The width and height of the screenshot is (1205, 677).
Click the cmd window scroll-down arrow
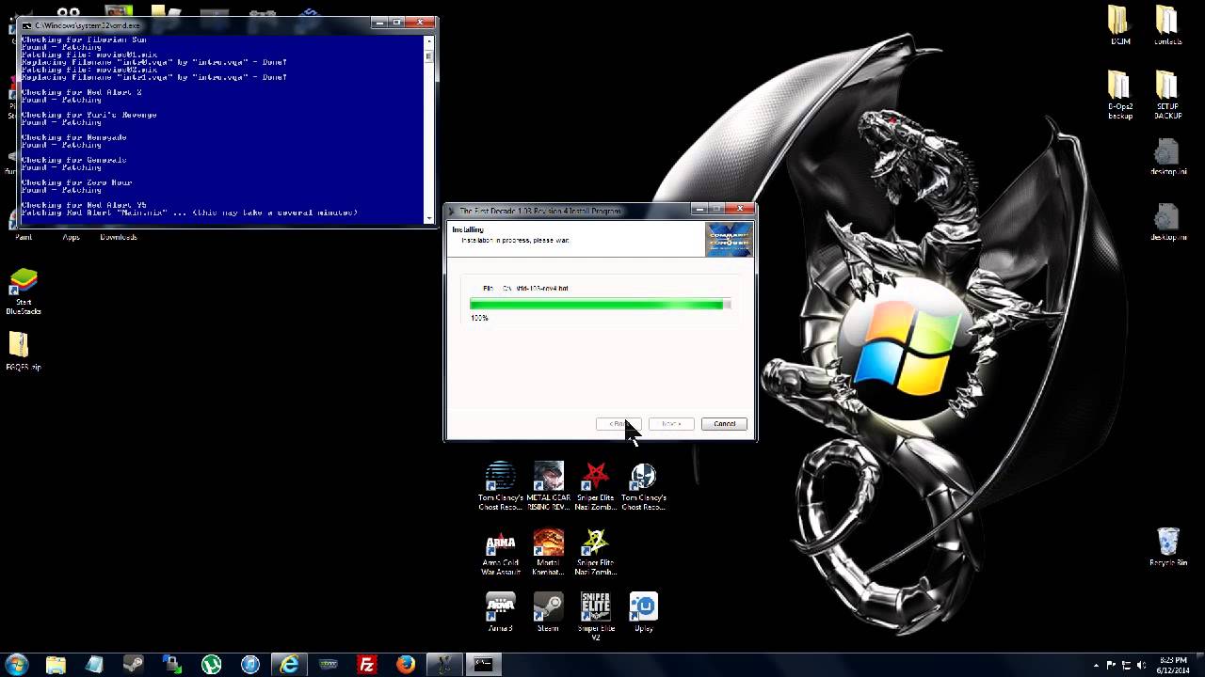[430, 217]
